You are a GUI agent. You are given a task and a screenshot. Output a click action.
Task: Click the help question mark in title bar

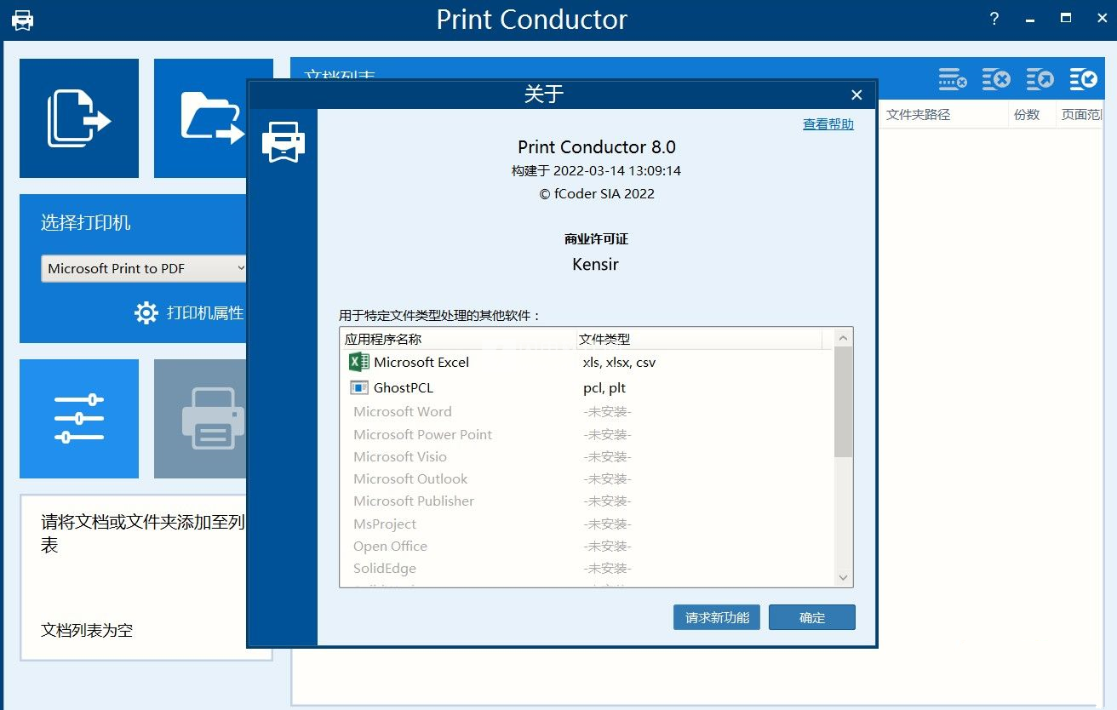pos(994,19)
